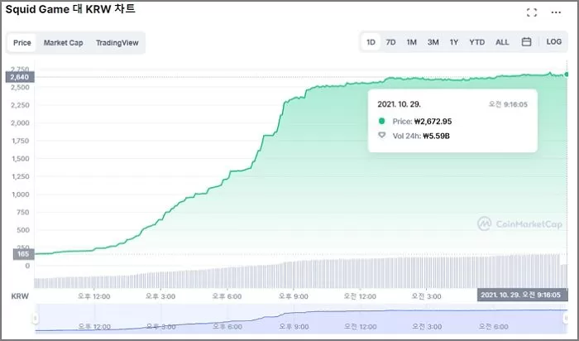Switch to the TradingView tab

(x=117, y=42)
